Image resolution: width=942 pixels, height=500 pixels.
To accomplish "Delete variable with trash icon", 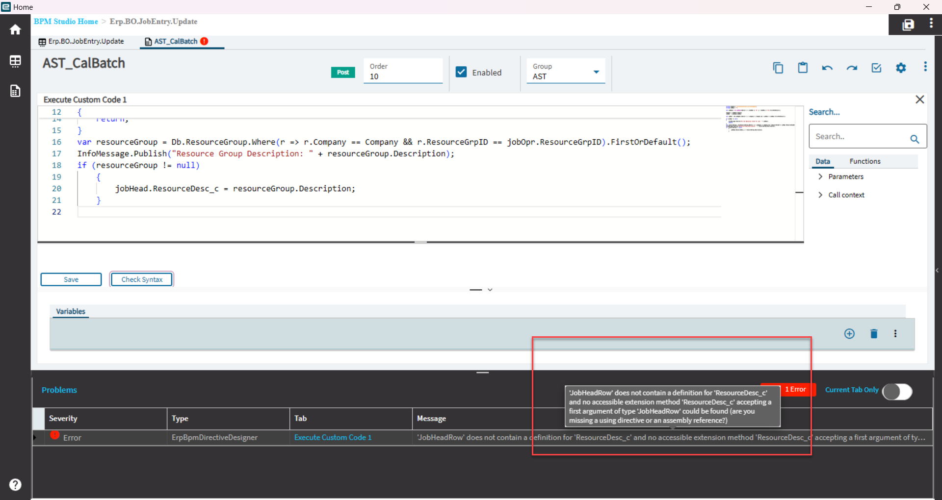I will point(874,334).
